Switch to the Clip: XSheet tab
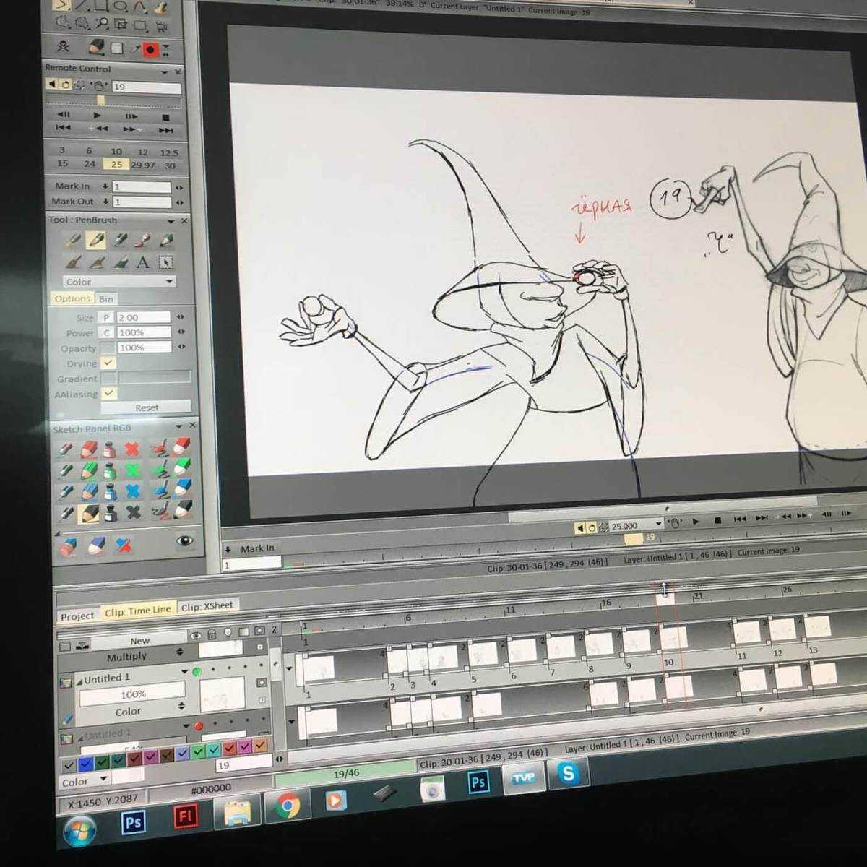This screenshot has height=867, width=867. [x=207, y=606]
